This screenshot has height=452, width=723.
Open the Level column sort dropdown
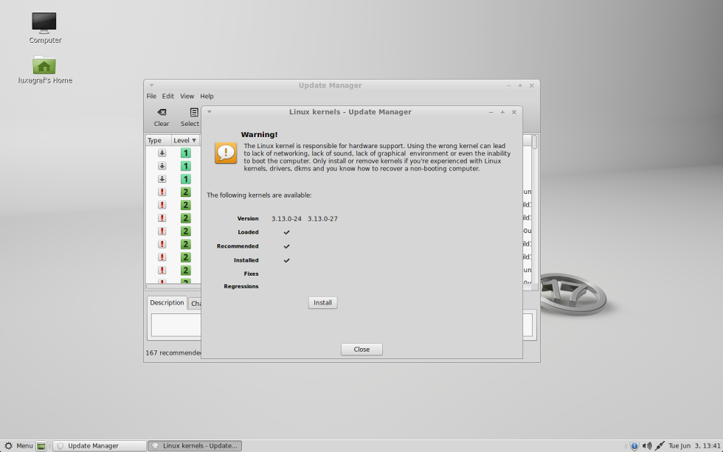point(193,139)
